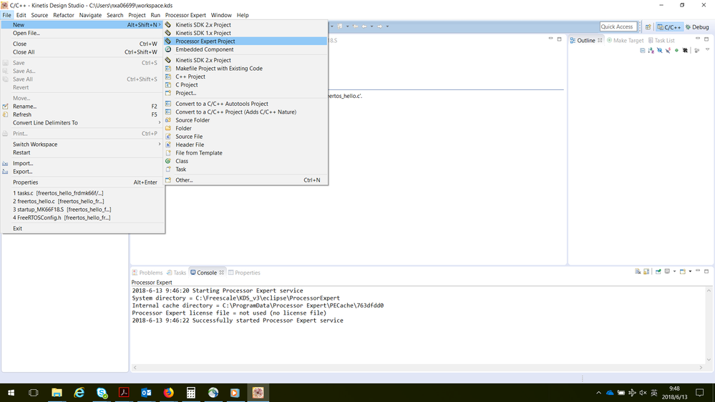Toggle Console Scroll Lock
This screenshot has height=402, width=715.
[646, 272]
